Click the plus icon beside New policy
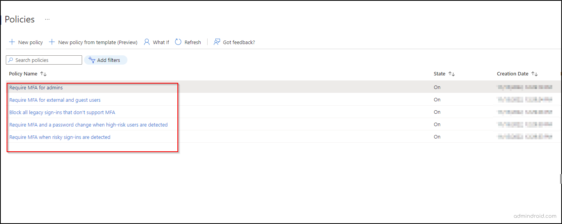This screenshot has height=224, width=562. tap(12, 42)
